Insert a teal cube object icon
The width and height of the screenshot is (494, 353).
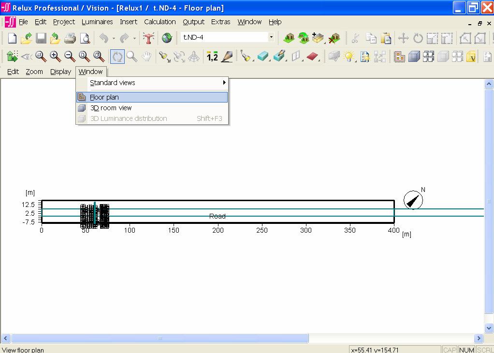[262, 57]
